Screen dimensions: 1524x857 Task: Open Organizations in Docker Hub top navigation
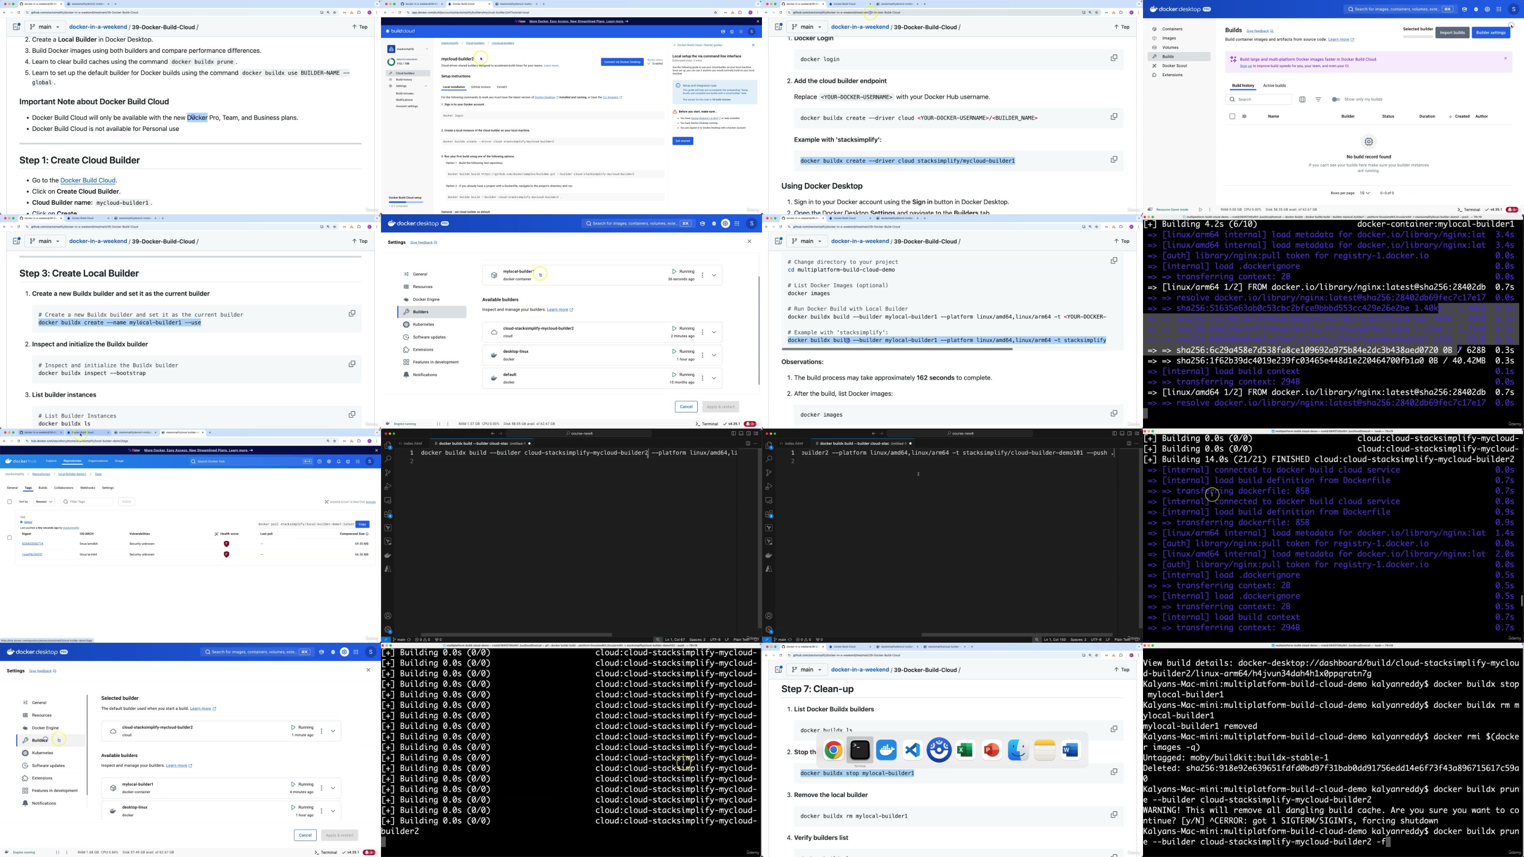pos(98,461)
